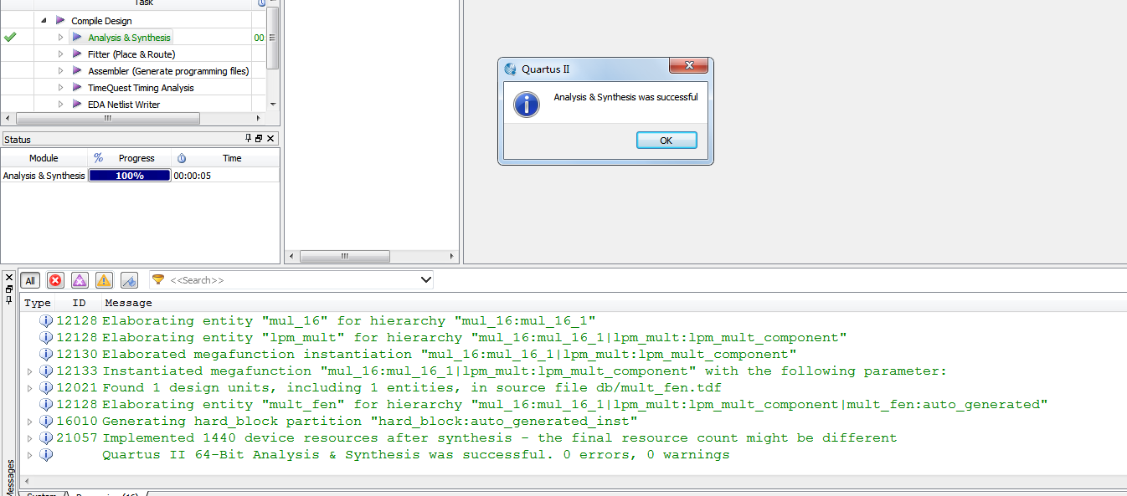Click the EDA Netlist Writer play icon
Screen dimensions: 1127x496
(x=77, y=104)
